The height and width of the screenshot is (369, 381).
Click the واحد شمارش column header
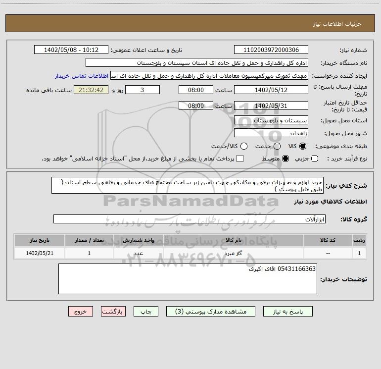pyautogui.click(x=138, y=240)
